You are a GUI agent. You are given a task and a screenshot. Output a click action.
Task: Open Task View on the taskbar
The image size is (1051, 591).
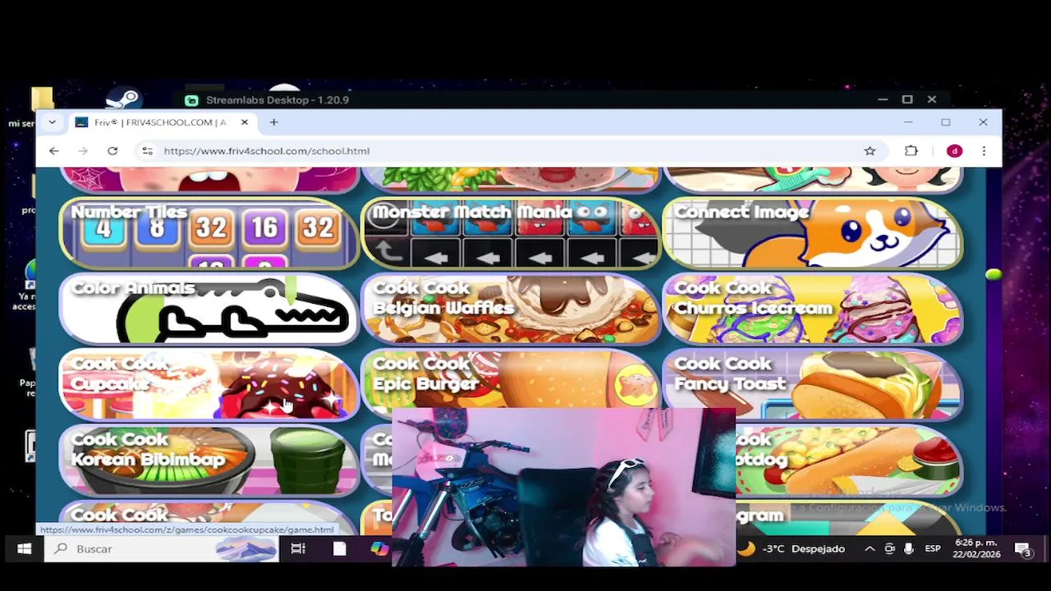(x=298, y=548)
